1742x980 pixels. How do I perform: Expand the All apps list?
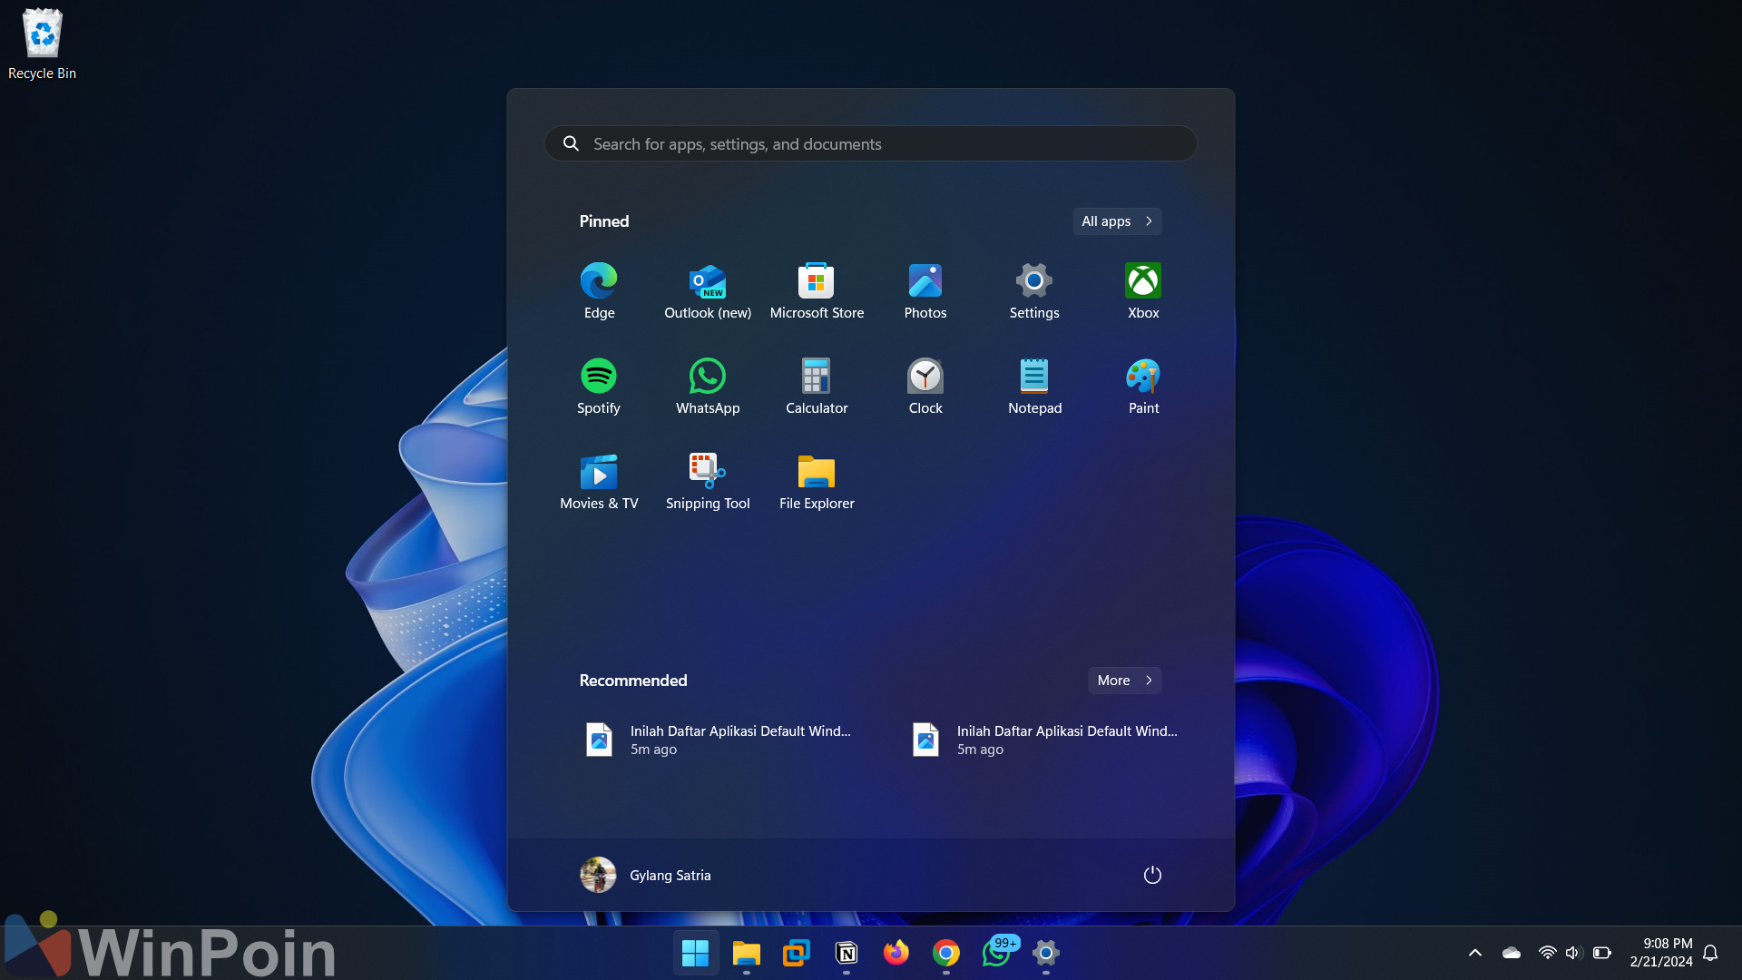1116,221
